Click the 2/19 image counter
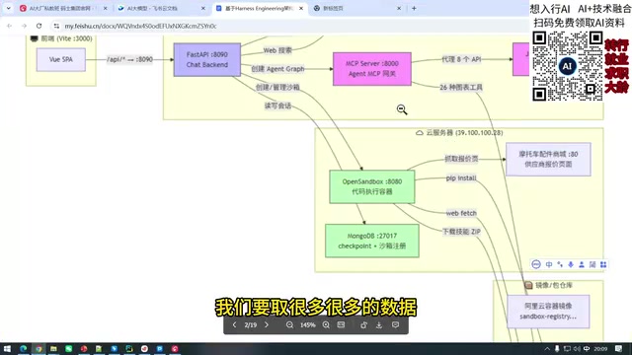The width and height of the screenshot is (632, 355). pos(250,324)
